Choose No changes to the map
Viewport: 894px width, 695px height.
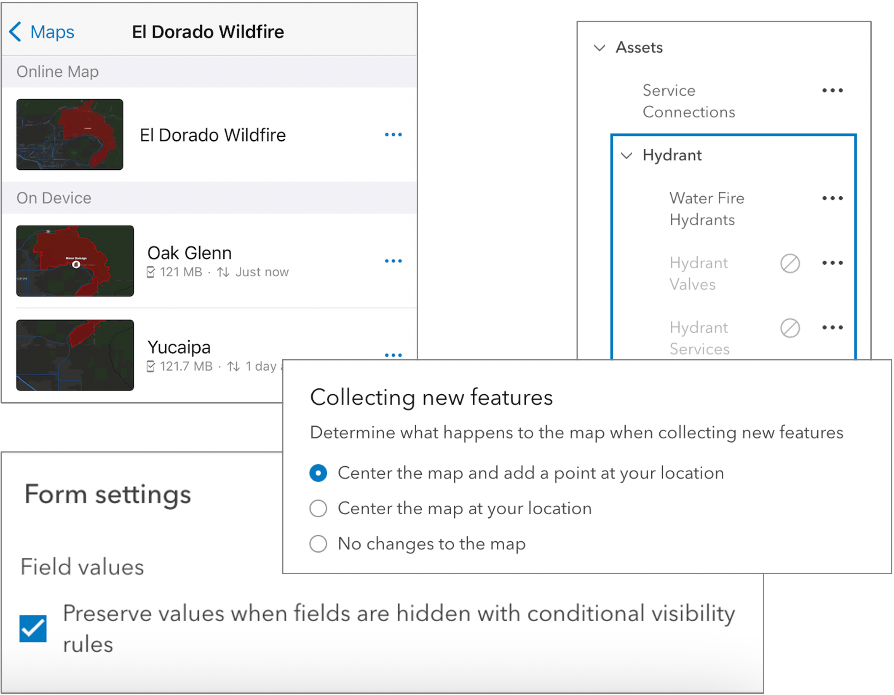(x=319, y=544)
